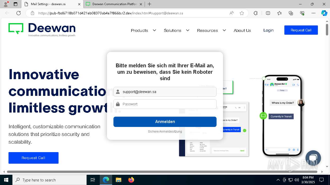Open network icon in system tray
Viewport: 330px width, 185px height.
coord(291,180)
